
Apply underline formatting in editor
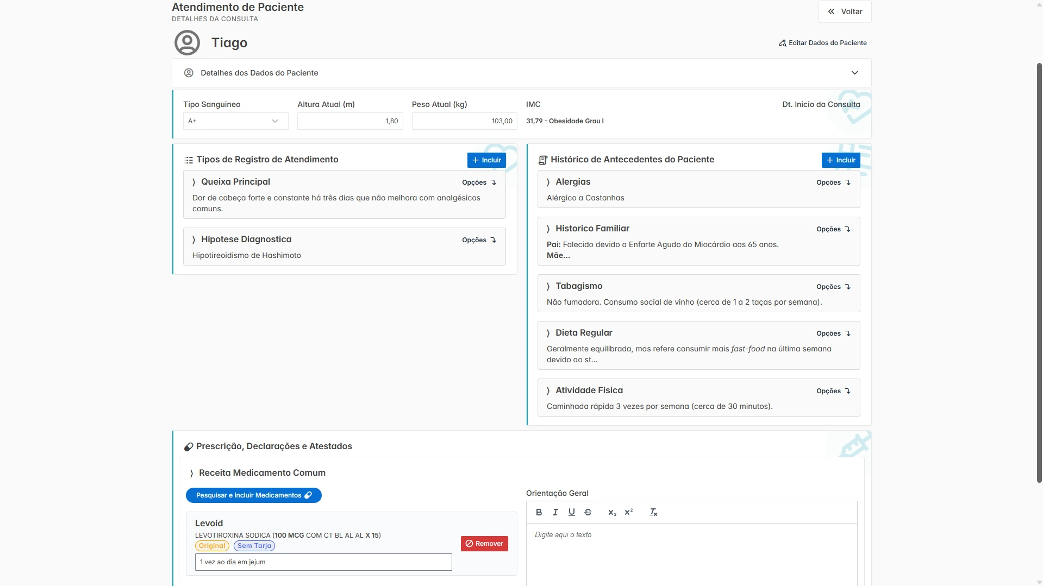click(x=571, y=512)
